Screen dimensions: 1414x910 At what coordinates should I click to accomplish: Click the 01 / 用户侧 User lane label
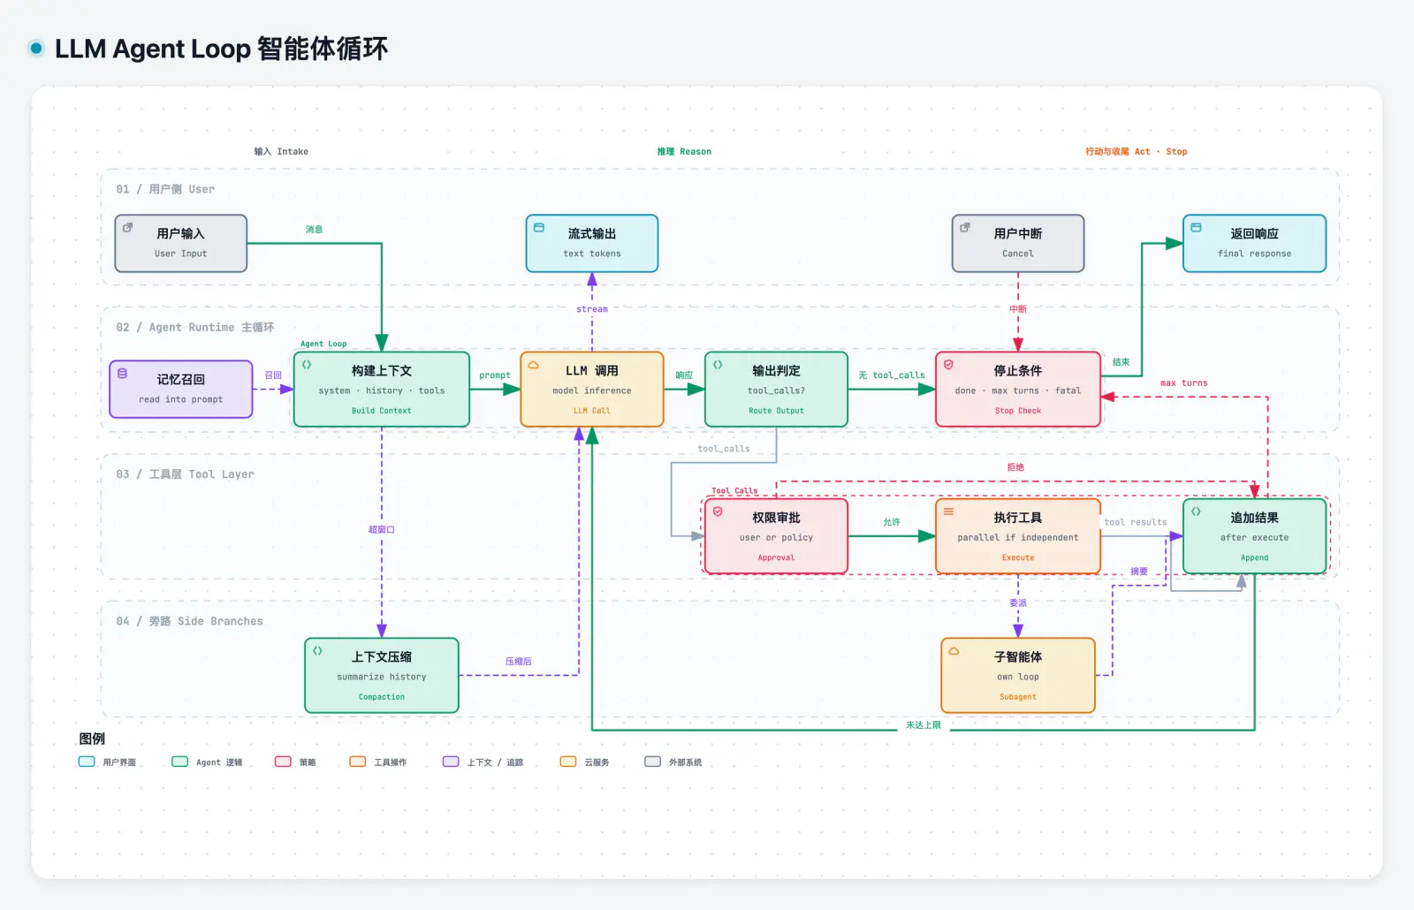click(x=165, y=189)
